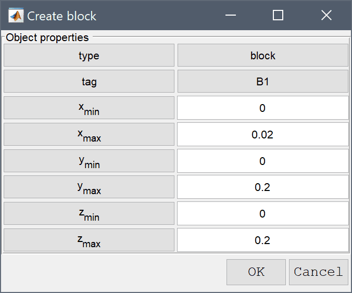
Task: Select the zmin value field
Action: click(262, 213)
